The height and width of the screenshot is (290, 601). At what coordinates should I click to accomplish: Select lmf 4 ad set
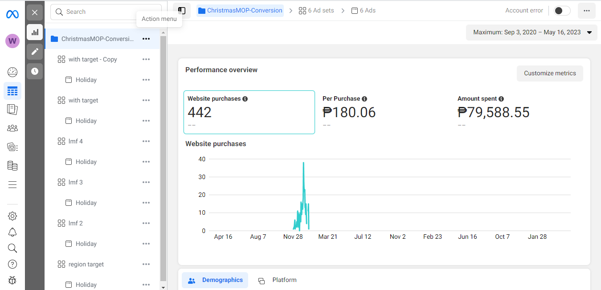click(76, 141)
